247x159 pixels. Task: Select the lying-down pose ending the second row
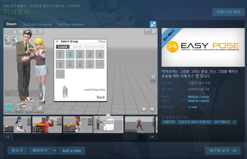(100, 64)
